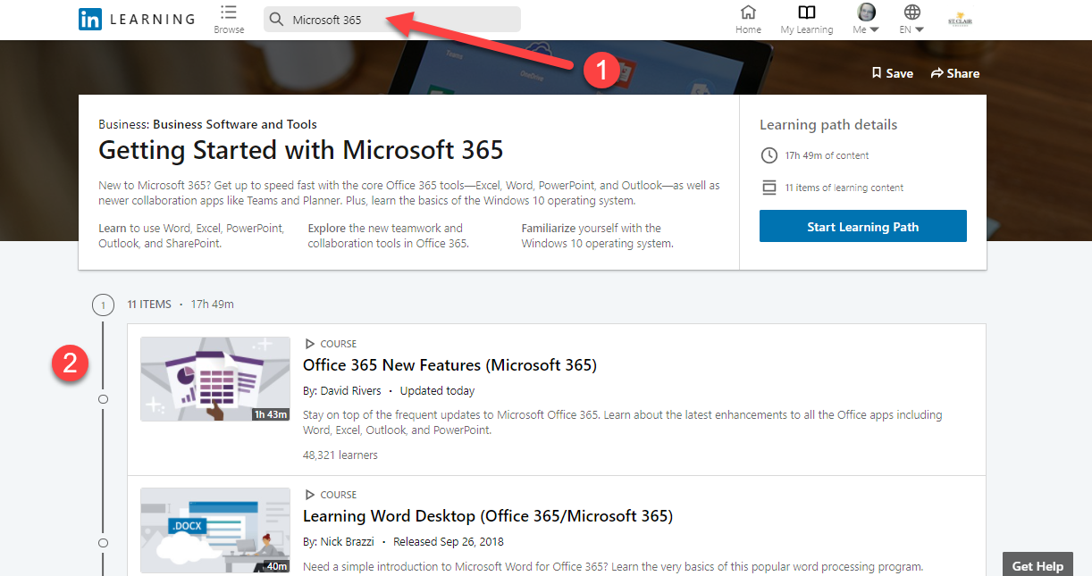
Task: Go to Home via house icon
Action: (x=748, y=13)
